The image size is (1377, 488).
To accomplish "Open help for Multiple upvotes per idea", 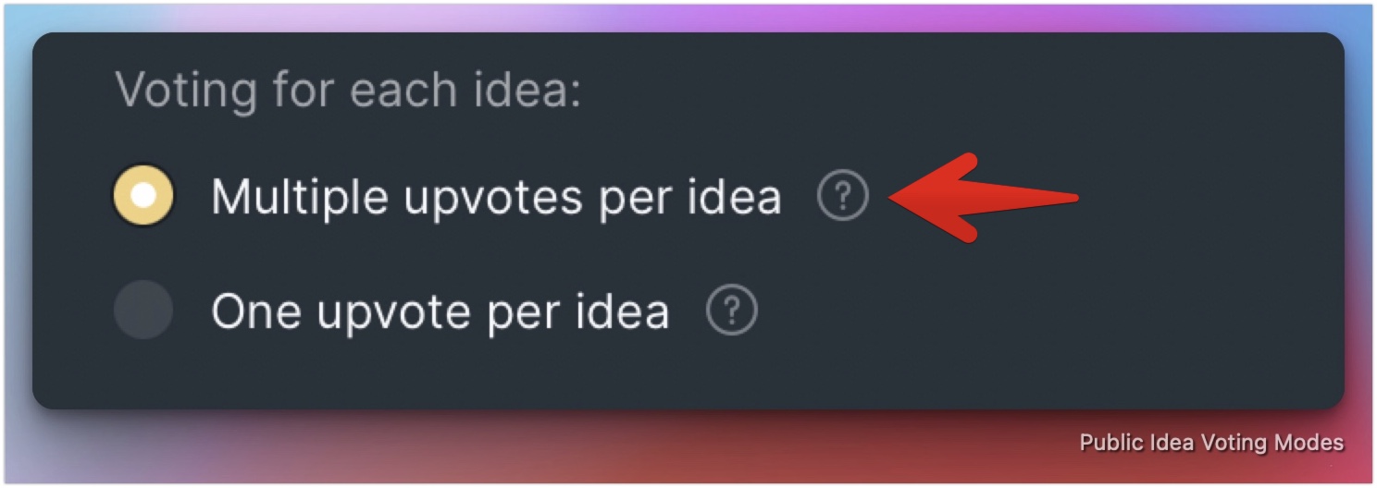I will coord(843,197).
